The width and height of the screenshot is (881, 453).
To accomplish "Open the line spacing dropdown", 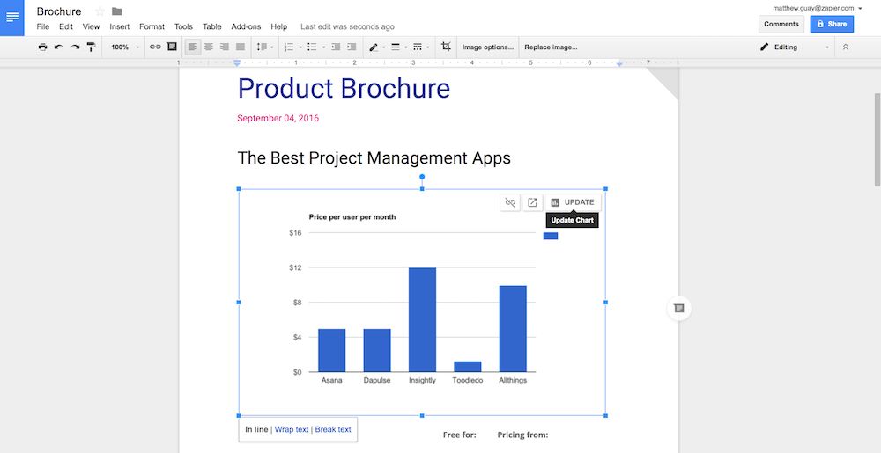I will (x=264, y=47).
